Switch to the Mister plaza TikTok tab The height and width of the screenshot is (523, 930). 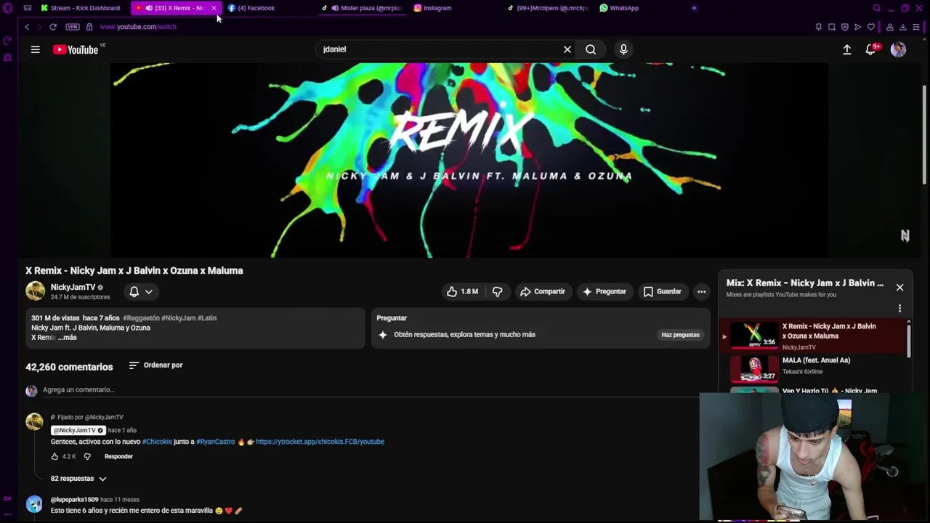[362, 8]
